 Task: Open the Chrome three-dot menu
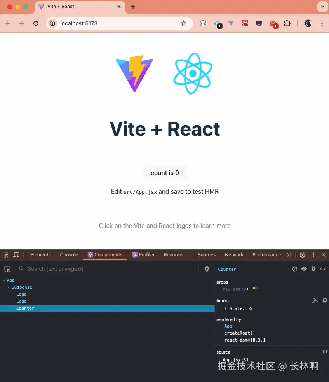click(322, 23)
